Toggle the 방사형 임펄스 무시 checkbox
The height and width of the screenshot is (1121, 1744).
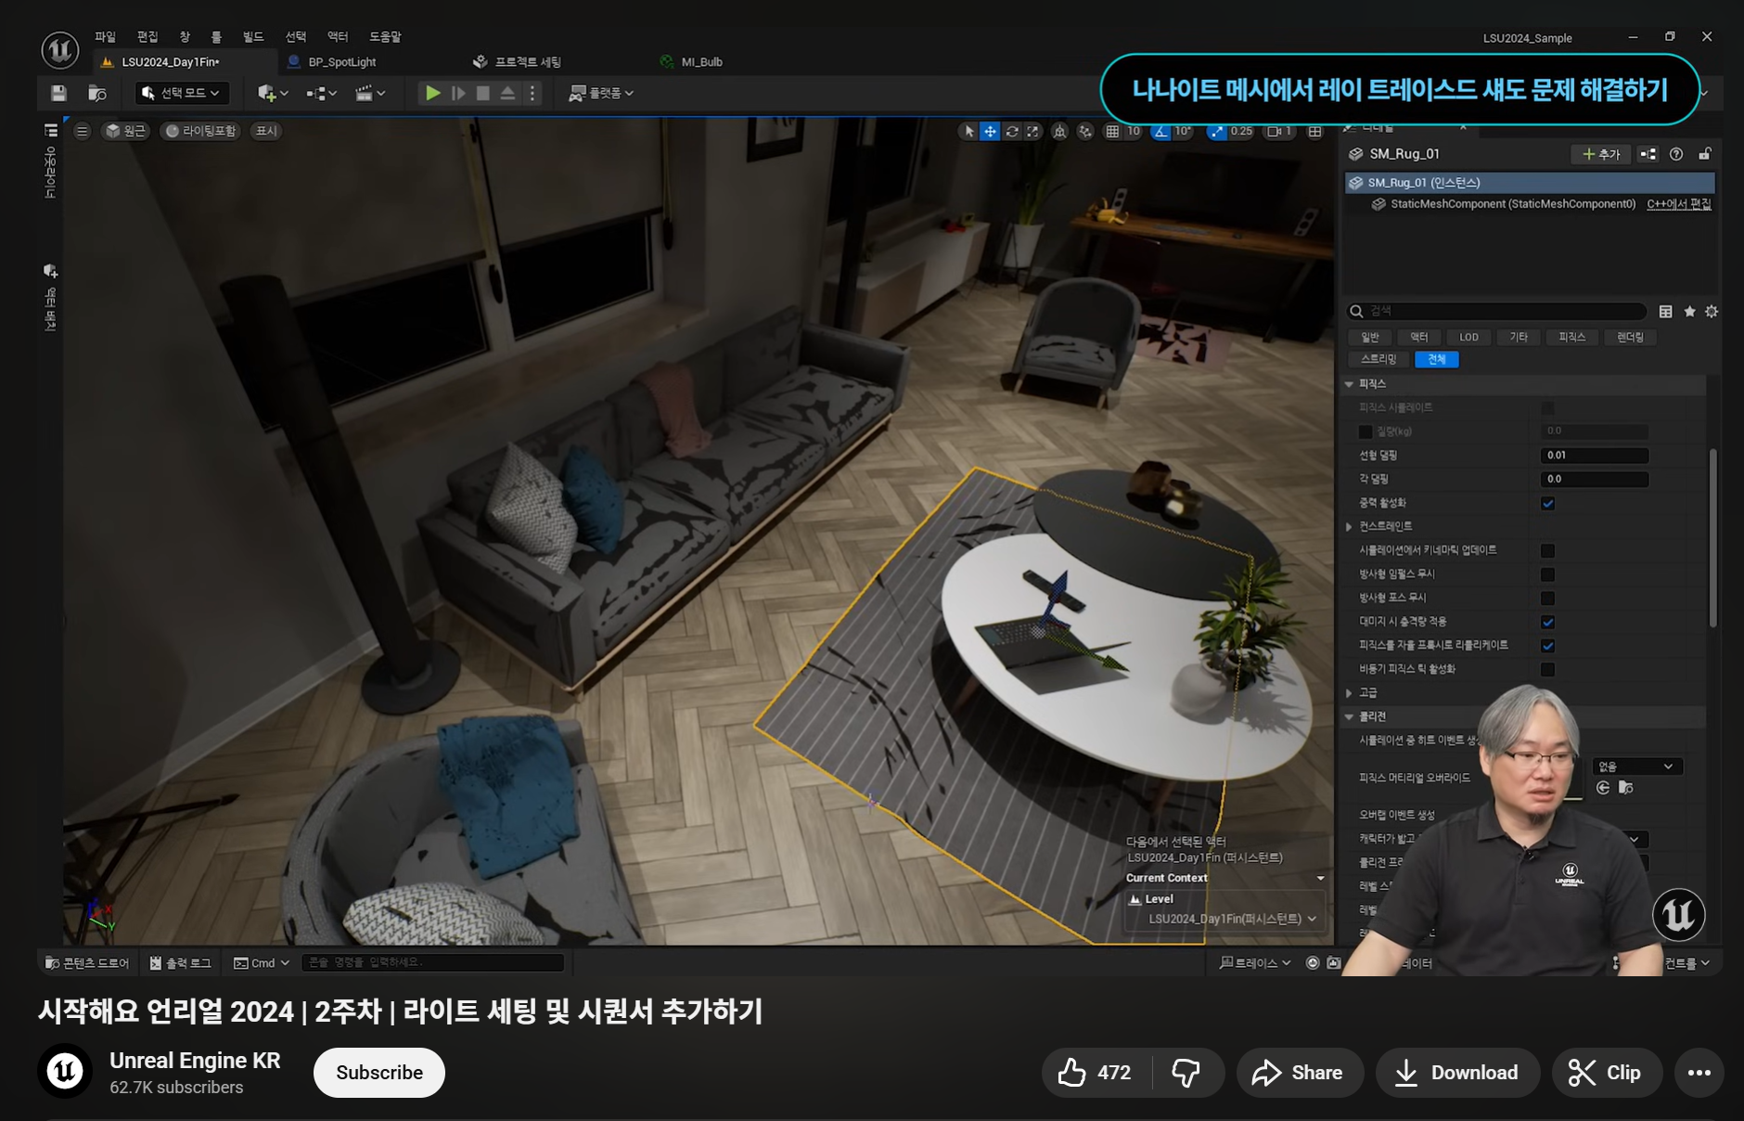point(1547,574)
